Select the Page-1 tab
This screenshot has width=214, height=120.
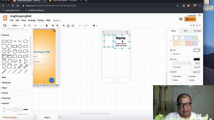[47, 117]
